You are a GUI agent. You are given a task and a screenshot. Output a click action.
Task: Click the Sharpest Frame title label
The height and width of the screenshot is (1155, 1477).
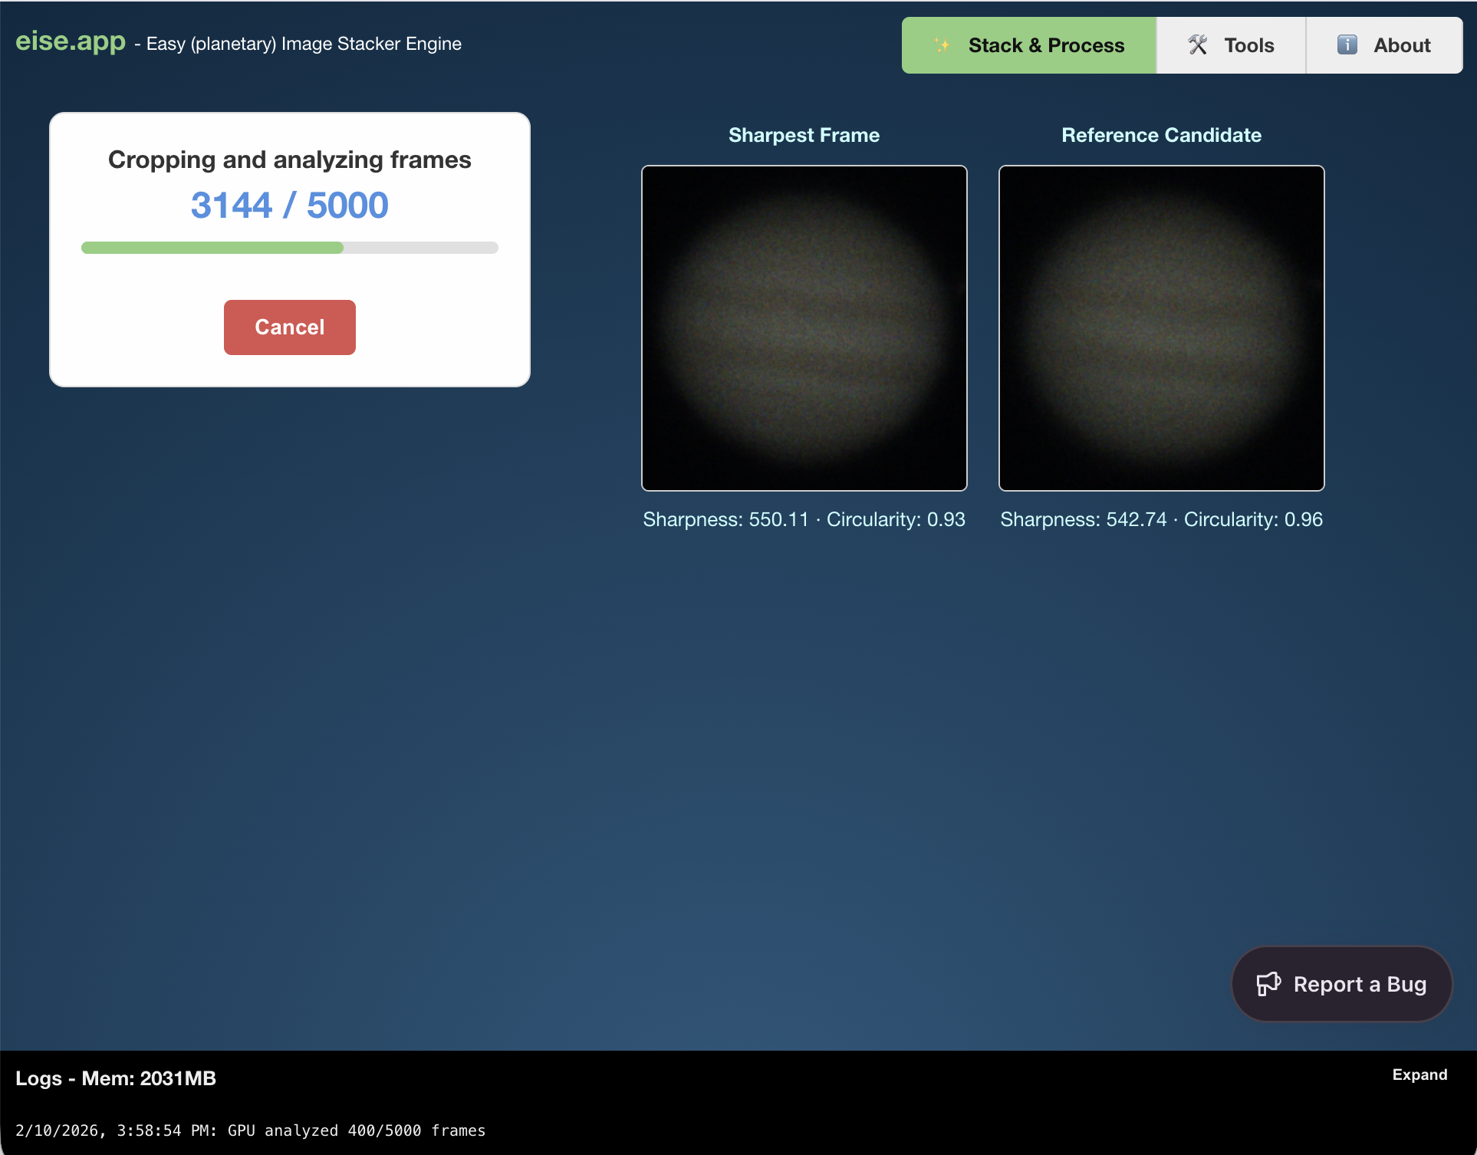[x=803, y=134]
